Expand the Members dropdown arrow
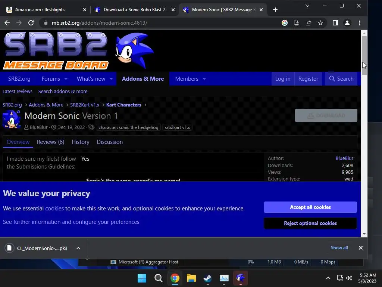382x287 pixels. pos(204,79)
